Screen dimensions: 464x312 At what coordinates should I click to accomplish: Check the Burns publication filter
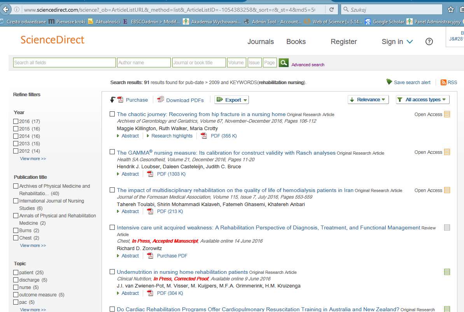16,230
